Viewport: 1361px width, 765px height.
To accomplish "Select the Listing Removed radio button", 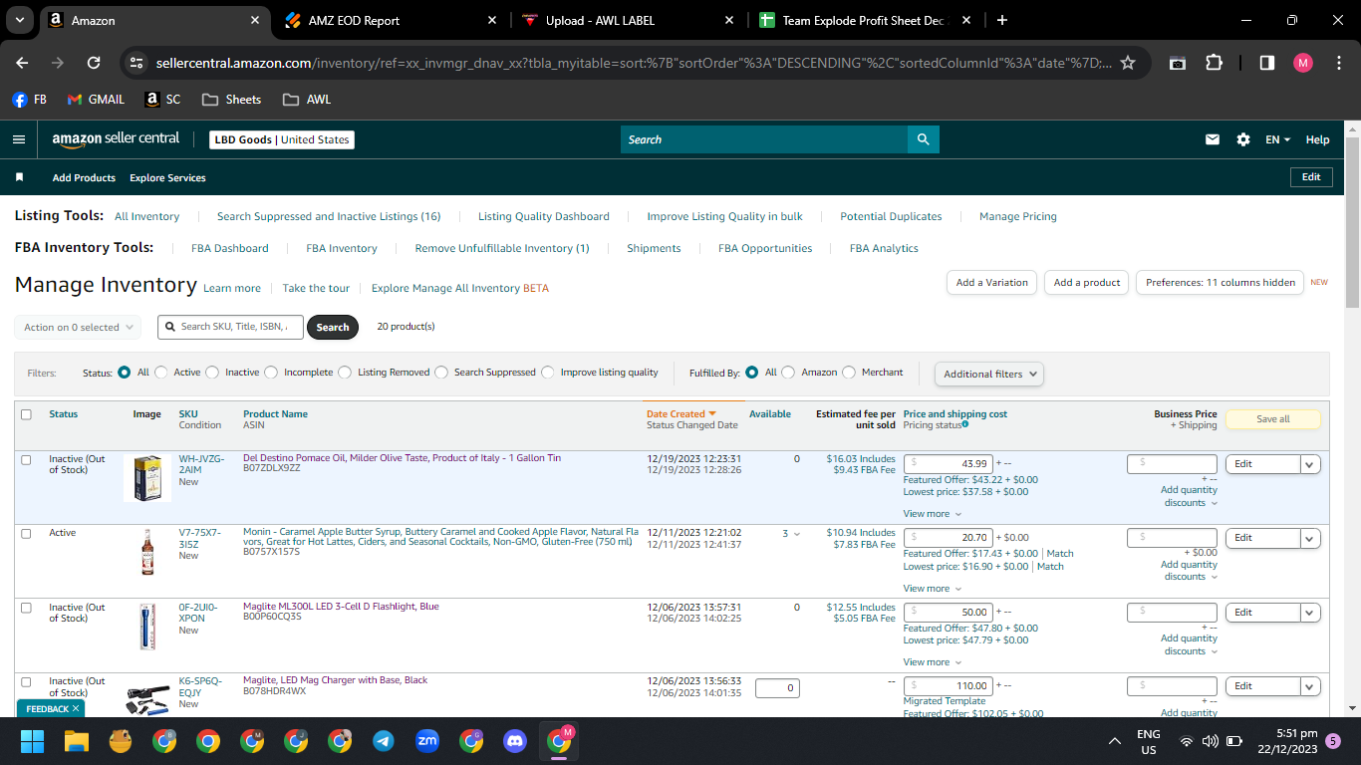I will 345,373.
